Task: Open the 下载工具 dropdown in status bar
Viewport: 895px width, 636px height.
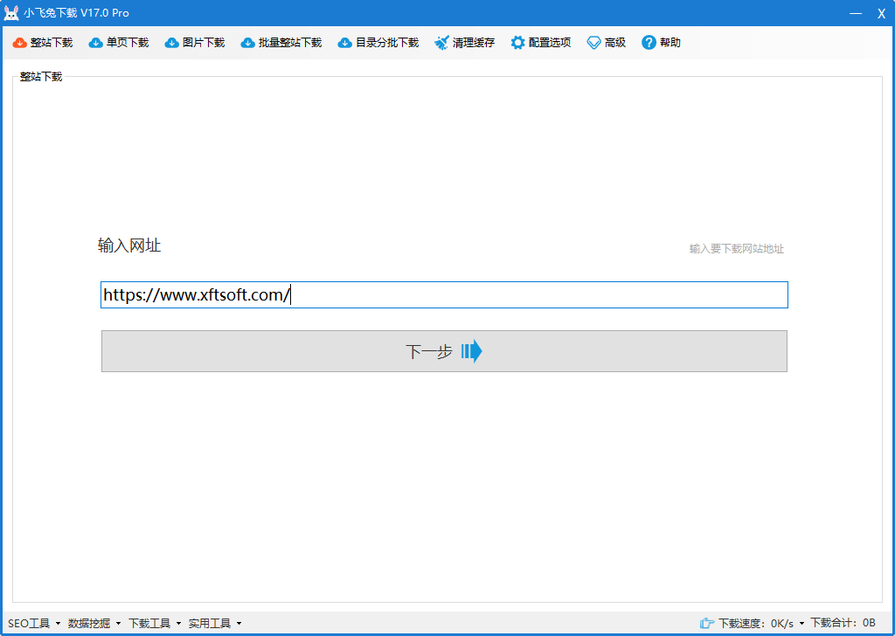Action: point(155,623)
